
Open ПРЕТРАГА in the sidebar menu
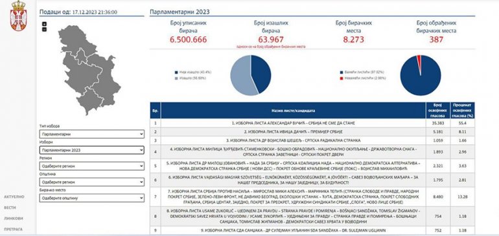[14, 229]
